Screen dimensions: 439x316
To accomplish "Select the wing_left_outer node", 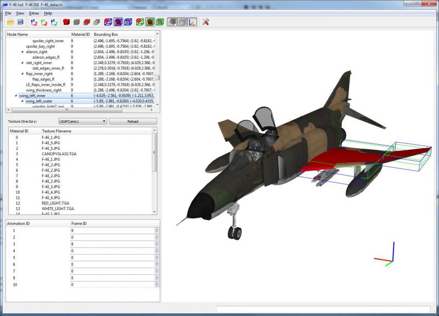I will [39, 101].
